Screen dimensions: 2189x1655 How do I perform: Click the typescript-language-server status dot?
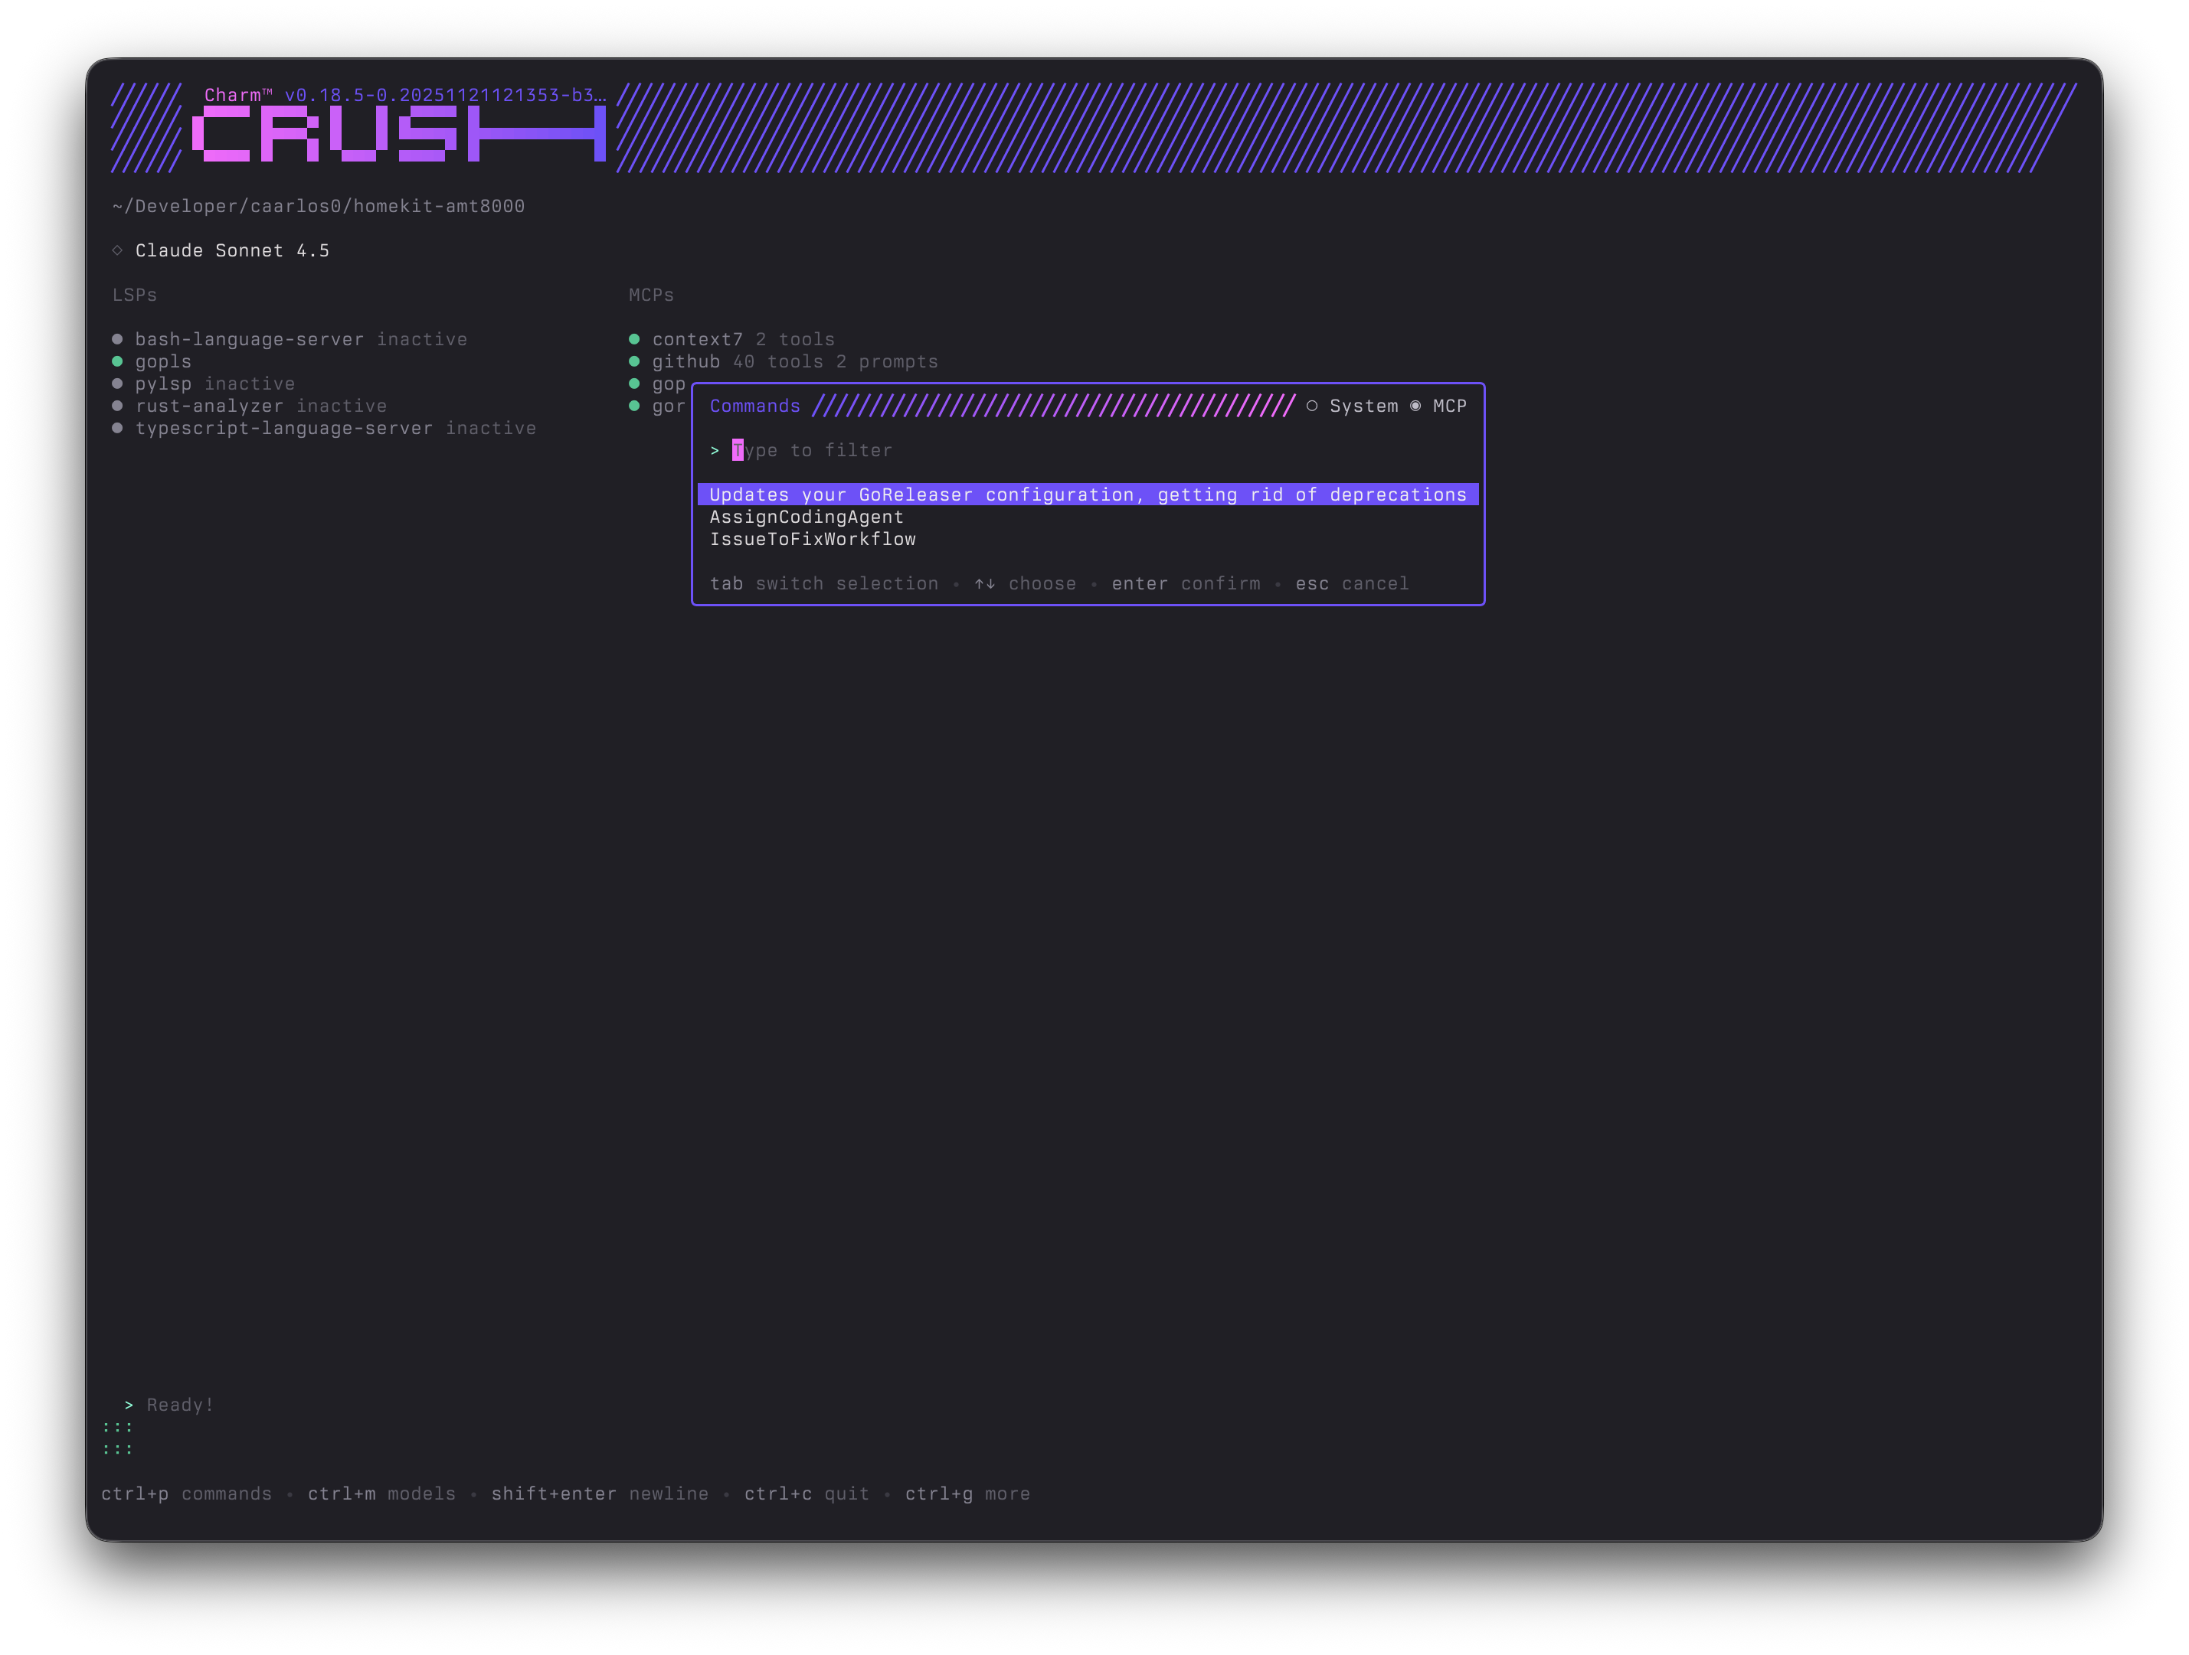point(116,429)
